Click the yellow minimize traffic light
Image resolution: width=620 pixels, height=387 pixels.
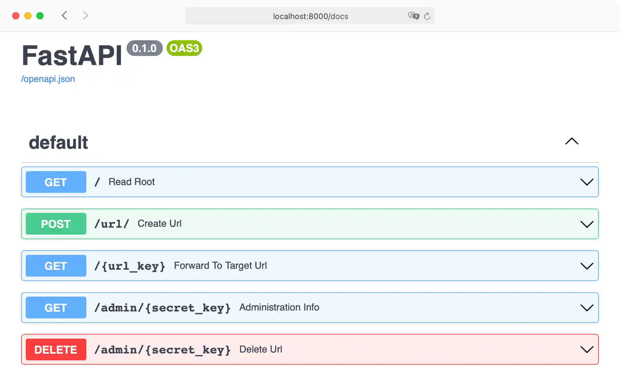[28, 15]
